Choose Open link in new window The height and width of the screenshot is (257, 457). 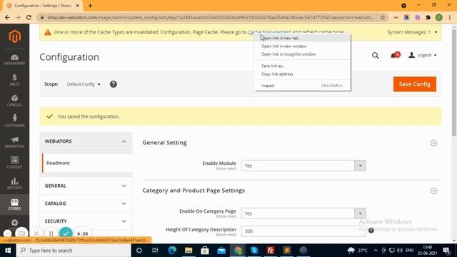tap(303, 46)
